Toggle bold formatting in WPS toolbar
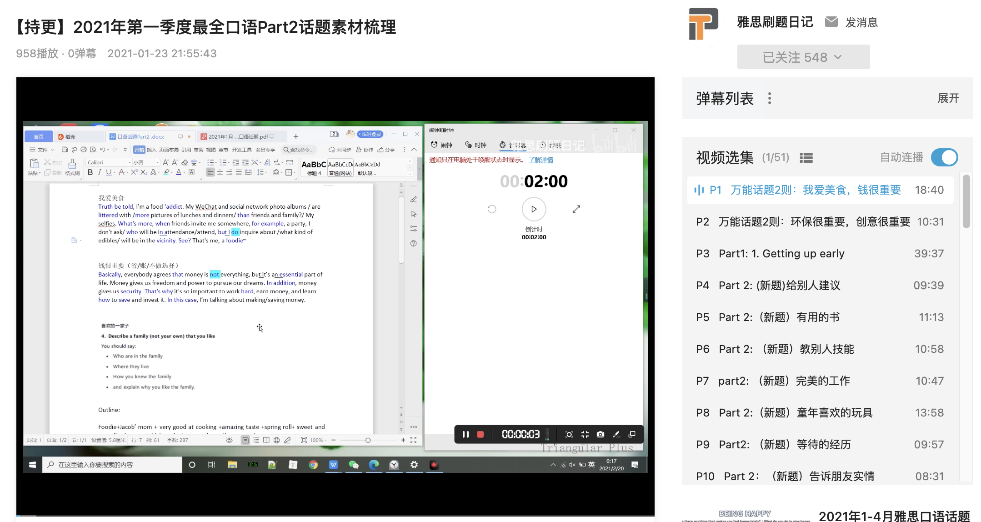 pyautogui.click(x=90, y=172)
